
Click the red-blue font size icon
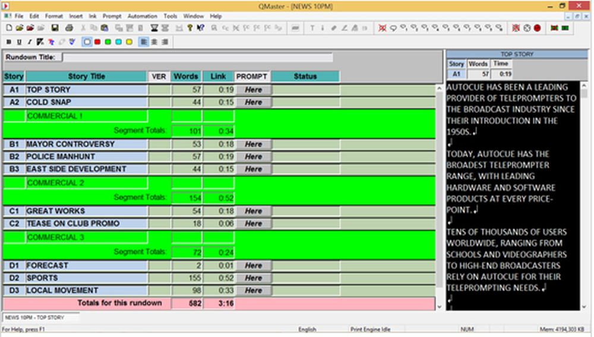pyautogui.click(x=51, y=42)
